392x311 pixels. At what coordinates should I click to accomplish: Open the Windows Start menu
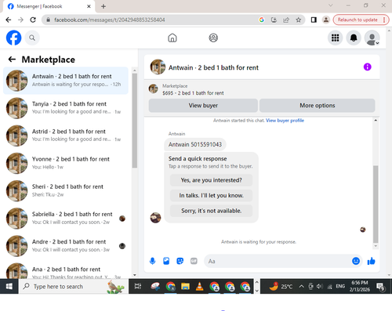[9, 287]
